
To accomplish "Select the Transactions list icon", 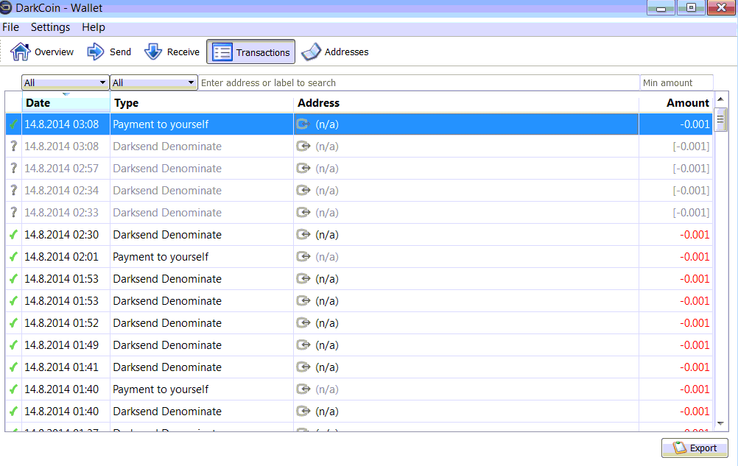I will [x=222, y=52].
